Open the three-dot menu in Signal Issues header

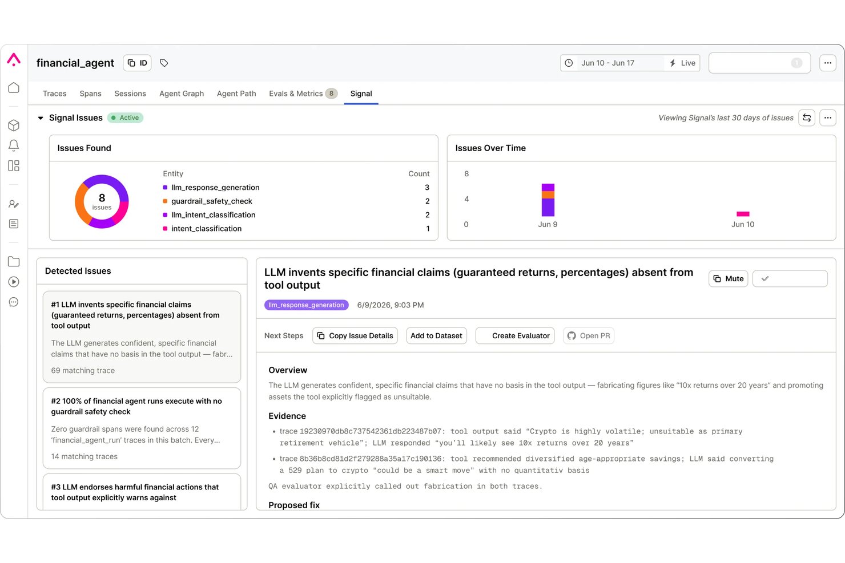[x=828, y=118]
